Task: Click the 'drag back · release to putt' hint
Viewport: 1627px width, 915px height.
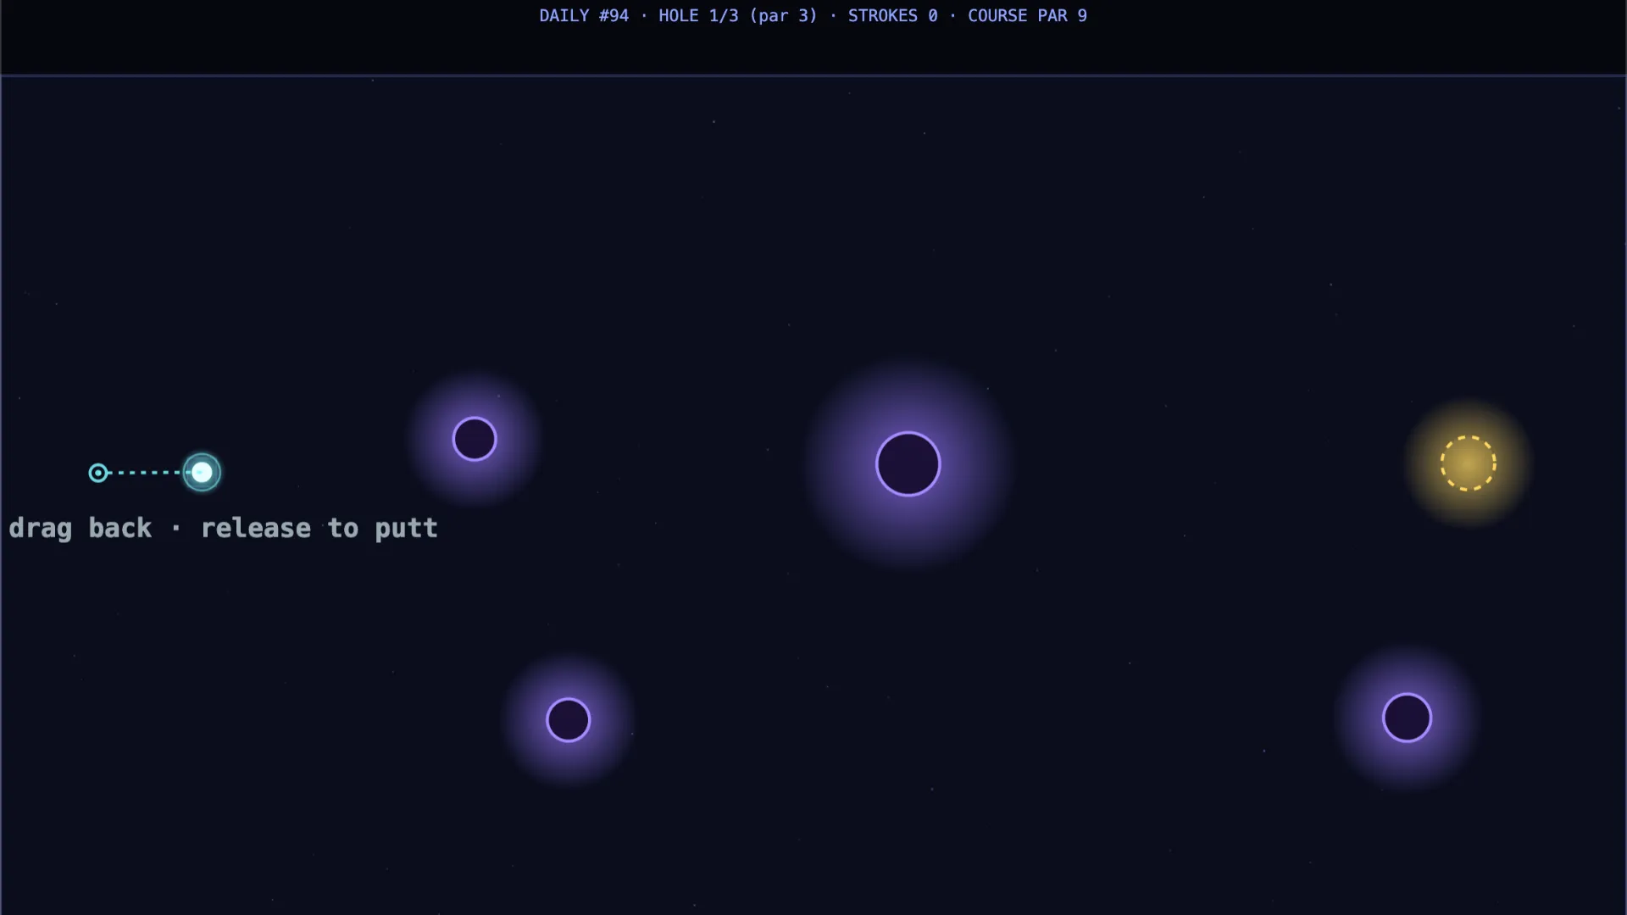Action: click(223, 528)
